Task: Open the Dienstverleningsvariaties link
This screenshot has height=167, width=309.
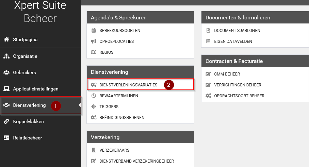Action: coord(128,85)
